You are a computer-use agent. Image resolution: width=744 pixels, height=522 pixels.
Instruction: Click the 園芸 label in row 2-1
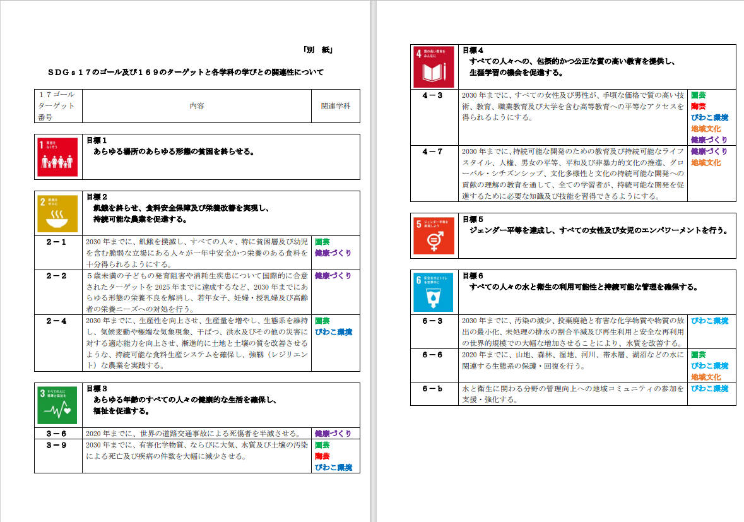click(x=322, y=242)
